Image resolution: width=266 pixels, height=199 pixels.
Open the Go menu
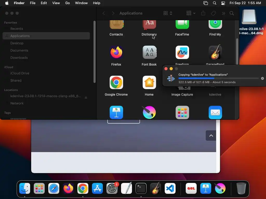pyautogui.click(x=68, y=3)
